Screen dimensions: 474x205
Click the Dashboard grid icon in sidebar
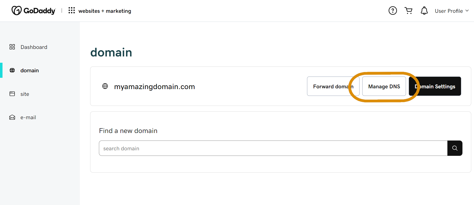point(12,47)
